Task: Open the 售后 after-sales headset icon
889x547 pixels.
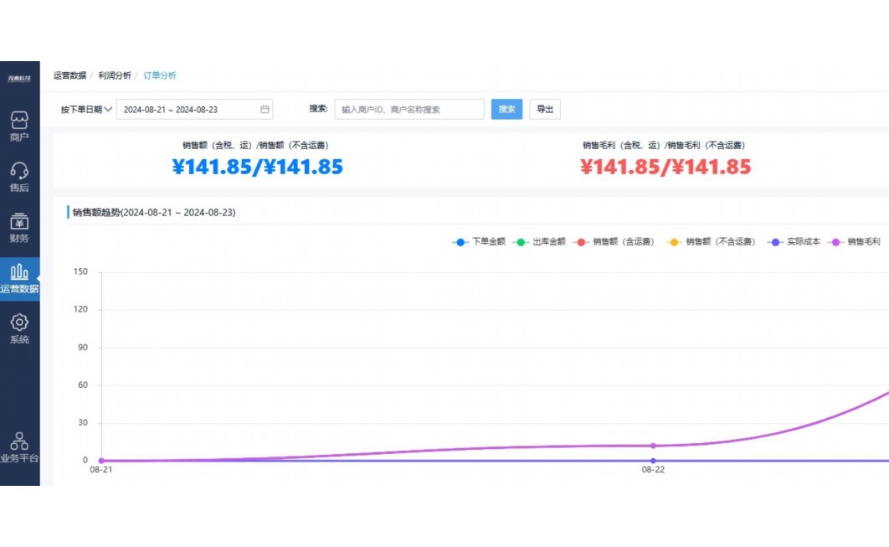Action: [19, 172]
